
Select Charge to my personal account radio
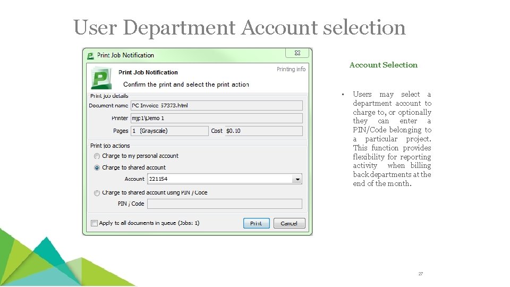tap(97, 156)
